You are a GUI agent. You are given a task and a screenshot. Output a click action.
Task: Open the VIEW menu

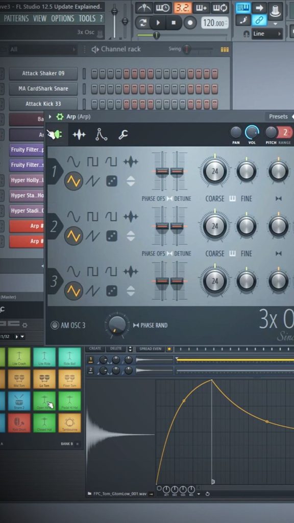point(40,19)
